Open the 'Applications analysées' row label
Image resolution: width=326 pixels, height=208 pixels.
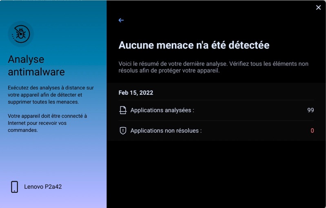click(x=162, y=110)
